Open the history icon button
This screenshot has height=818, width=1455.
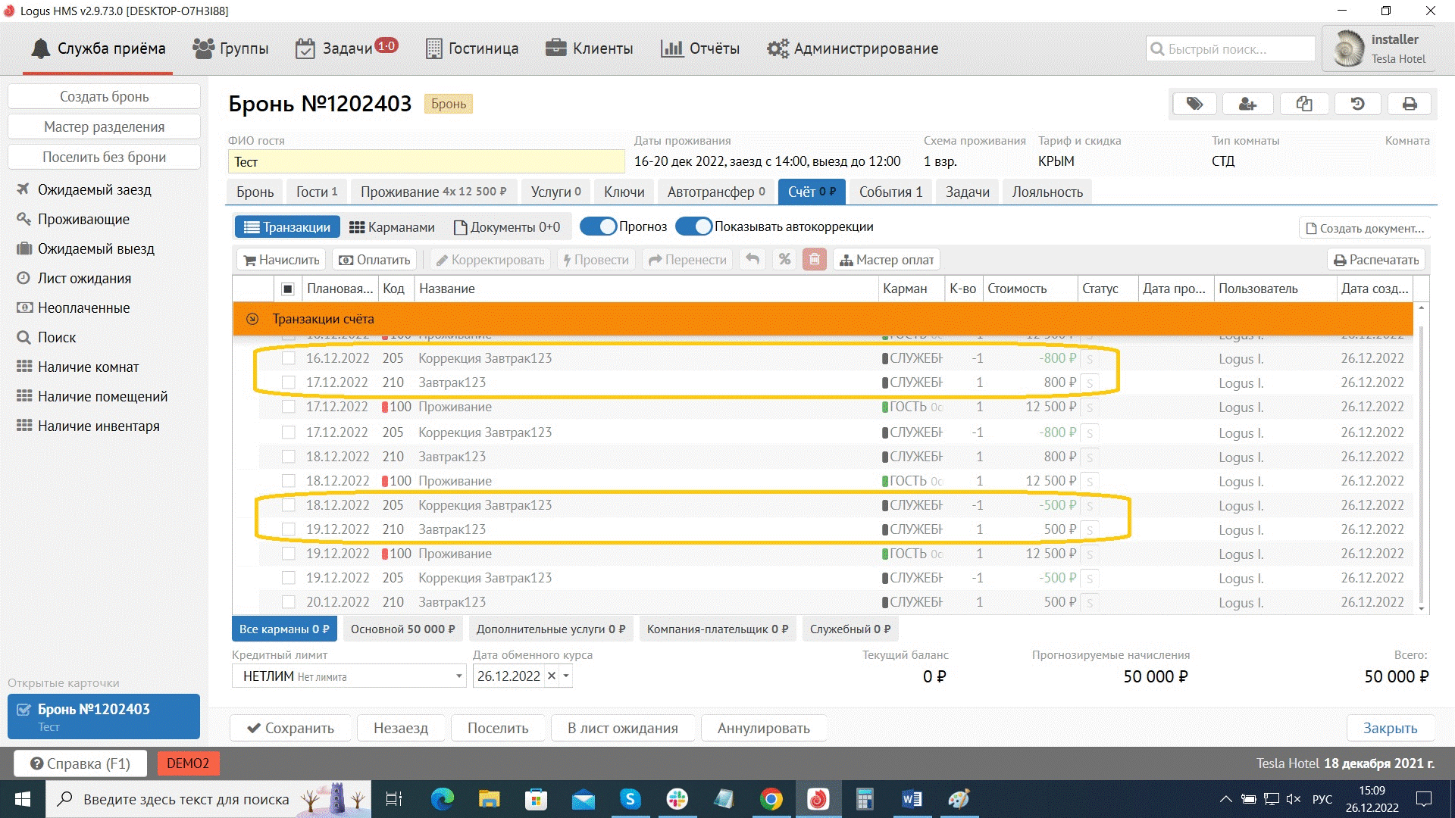1357,104
